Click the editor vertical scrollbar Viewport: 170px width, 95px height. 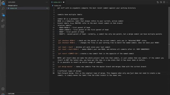(x=169, y=33)
